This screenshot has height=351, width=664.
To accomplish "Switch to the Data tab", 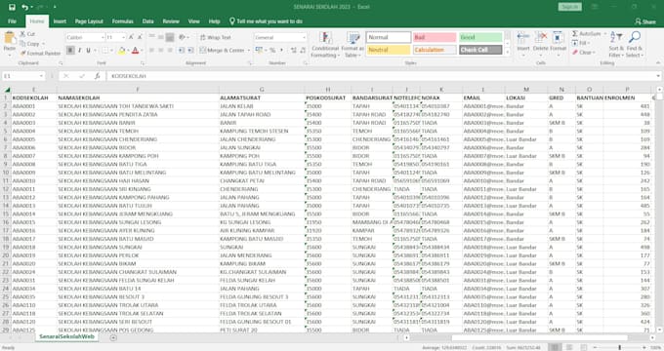I will (x=147, y=21).
